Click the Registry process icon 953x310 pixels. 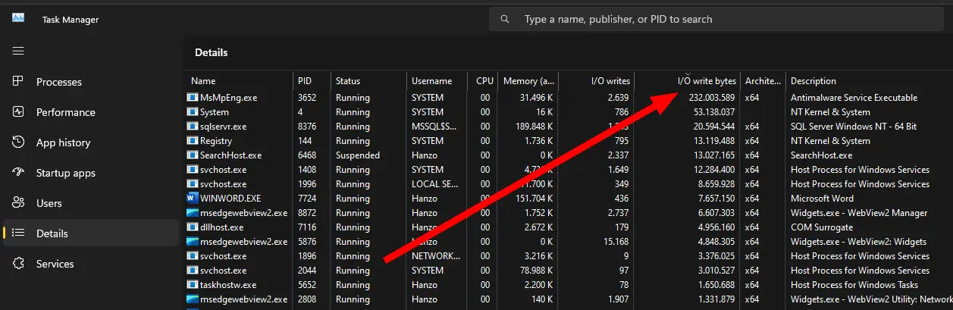192,141
